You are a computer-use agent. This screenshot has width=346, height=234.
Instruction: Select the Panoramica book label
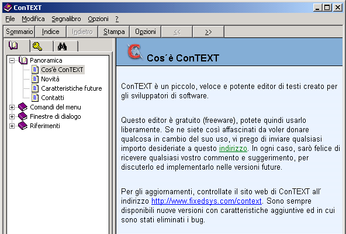click(x=46, y=60)
